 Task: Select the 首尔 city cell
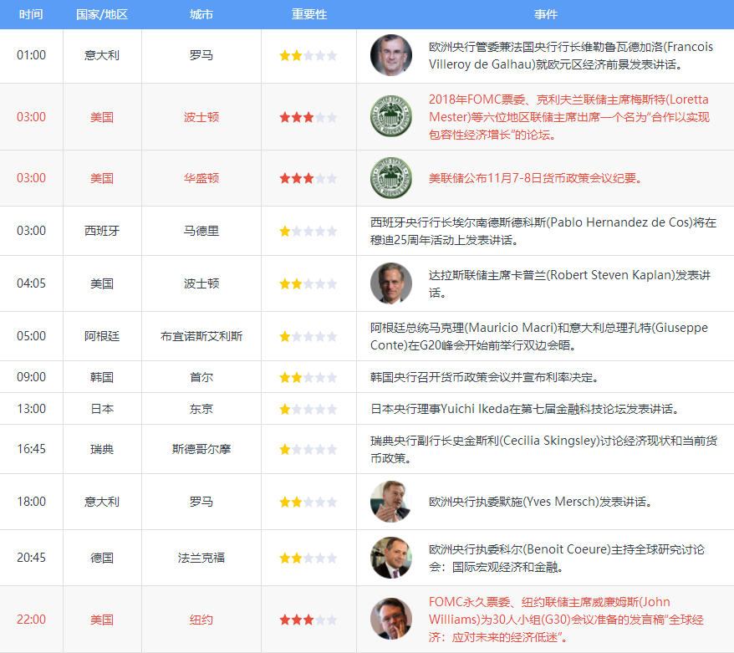point(201,377)
